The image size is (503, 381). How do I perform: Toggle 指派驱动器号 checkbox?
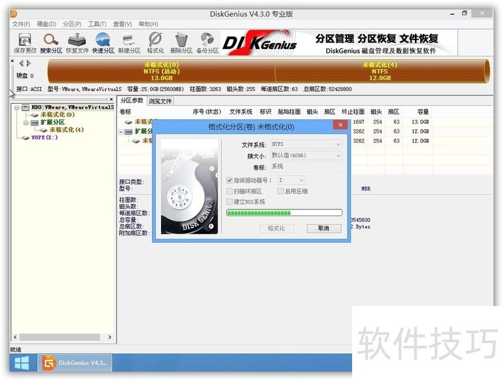(229, 180)
